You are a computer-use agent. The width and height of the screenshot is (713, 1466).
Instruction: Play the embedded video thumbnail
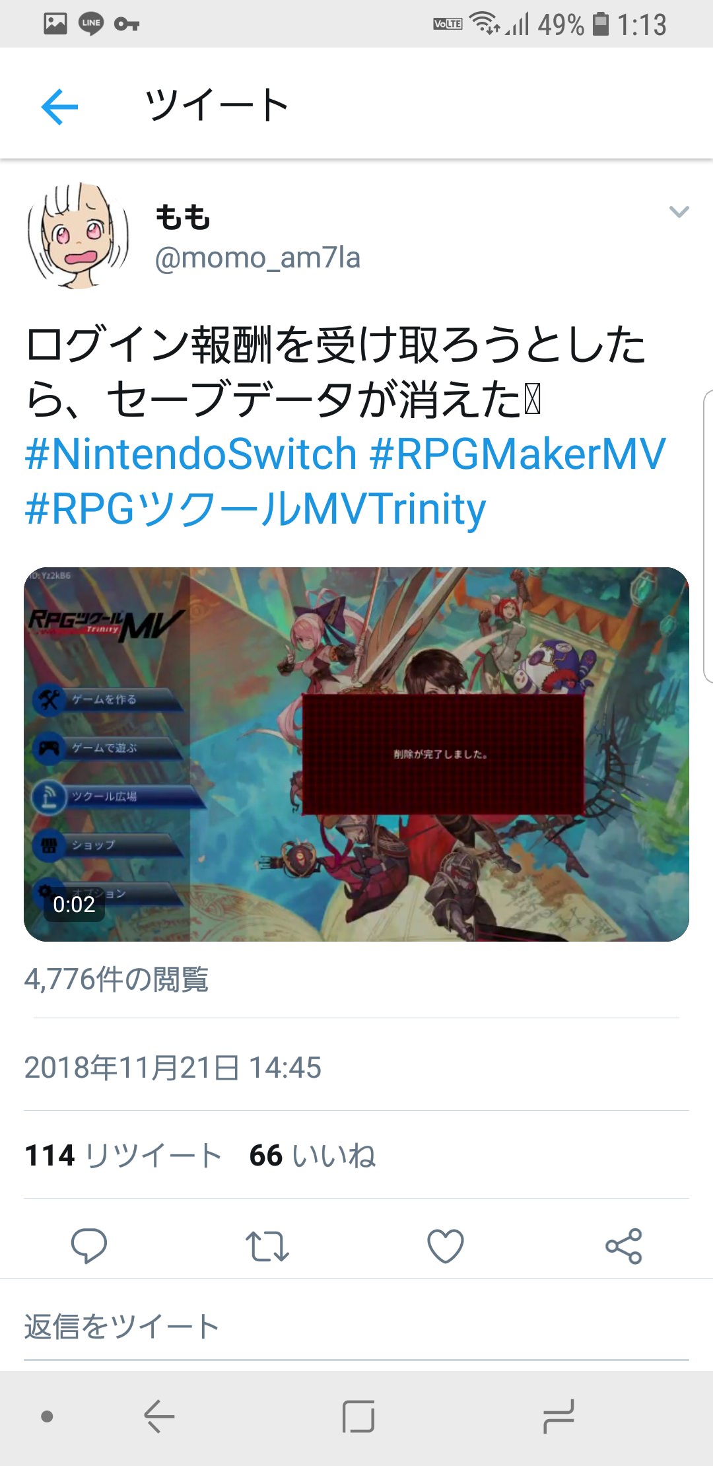point(356,754)
